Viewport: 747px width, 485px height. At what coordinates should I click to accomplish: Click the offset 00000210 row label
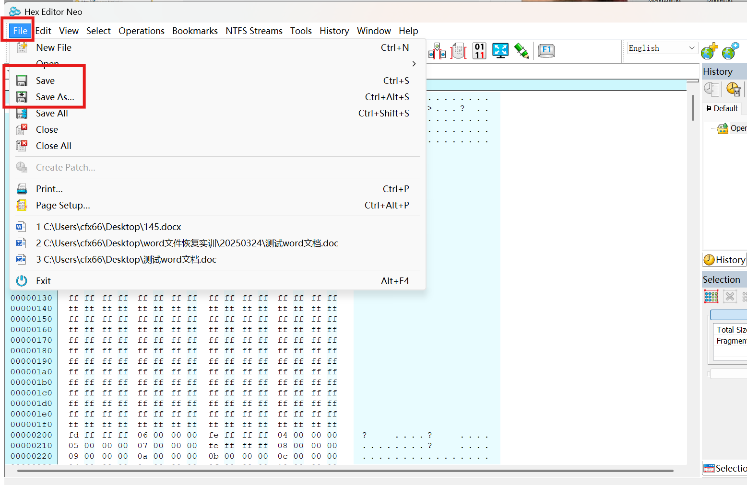31,445
